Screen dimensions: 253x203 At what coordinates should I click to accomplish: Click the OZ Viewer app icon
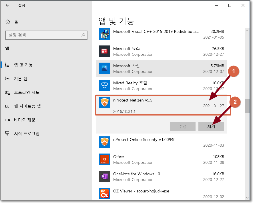(x=105, y=194)
